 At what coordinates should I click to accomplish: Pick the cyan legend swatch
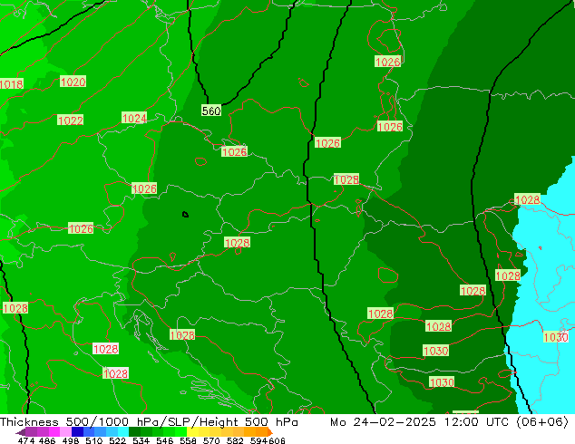click(x=123, y=431)
